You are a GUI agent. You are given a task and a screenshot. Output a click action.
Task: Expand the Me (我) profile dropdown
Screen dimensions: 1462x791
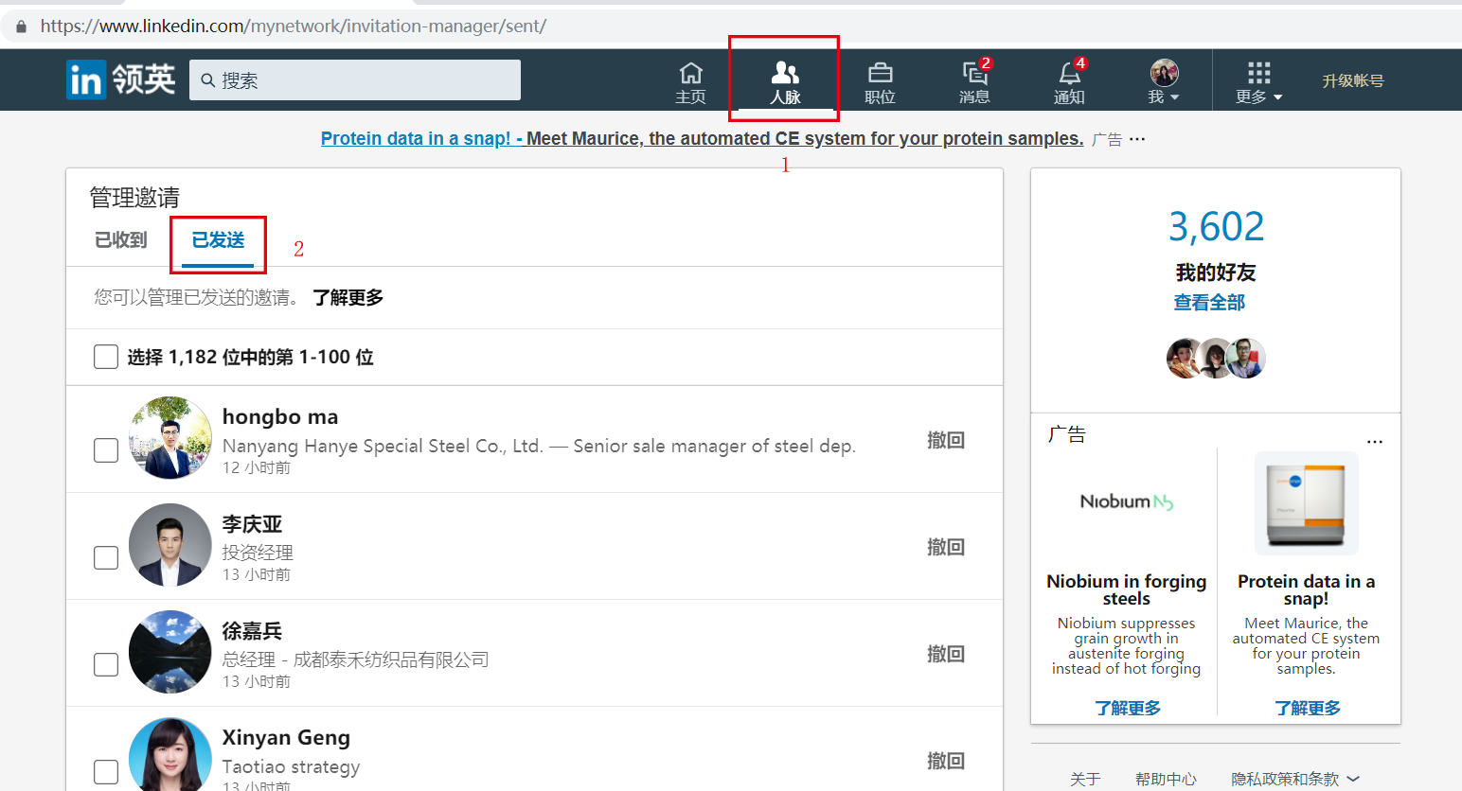[x=1164, y=81]
